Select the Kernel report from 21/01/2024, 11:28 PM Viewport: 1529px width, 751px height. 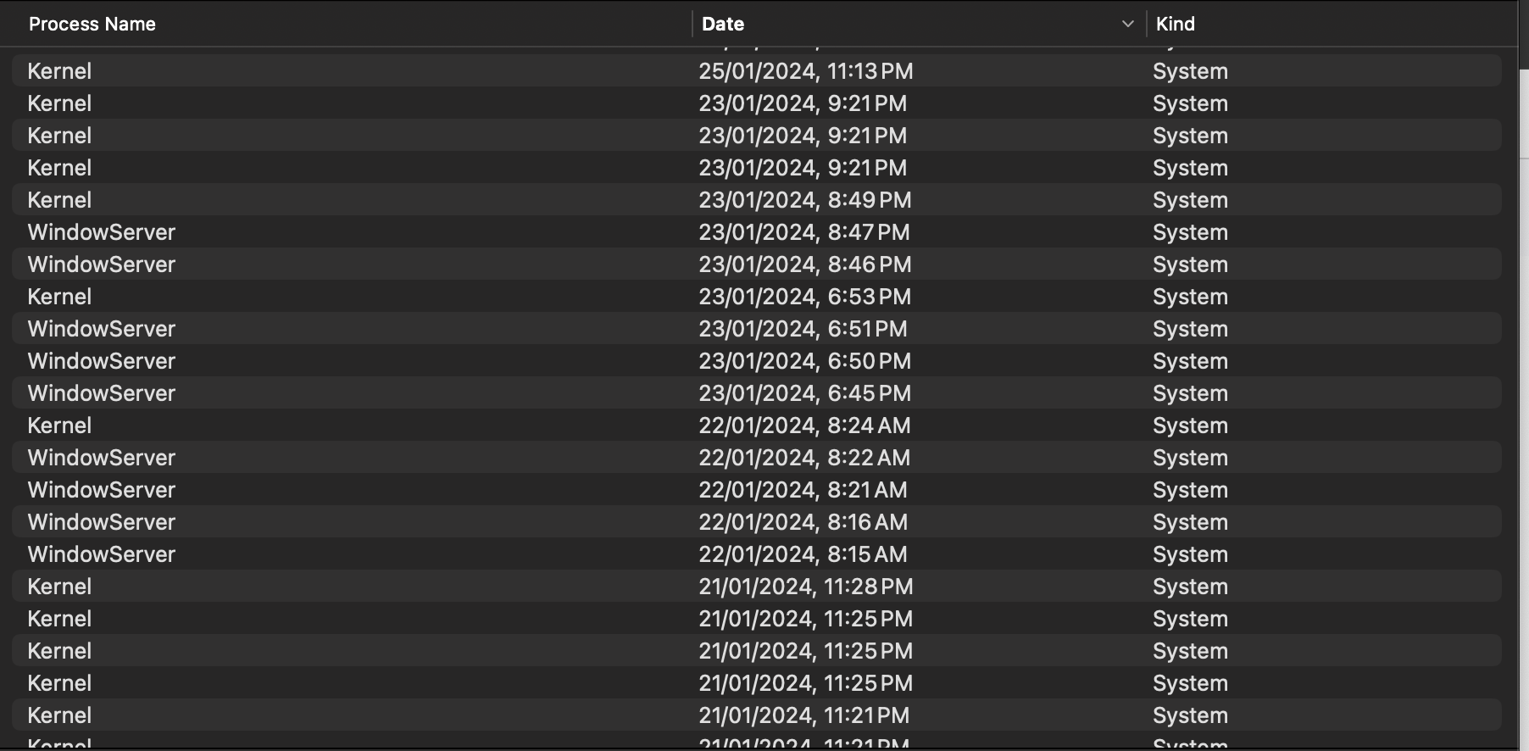coord(757,587)
